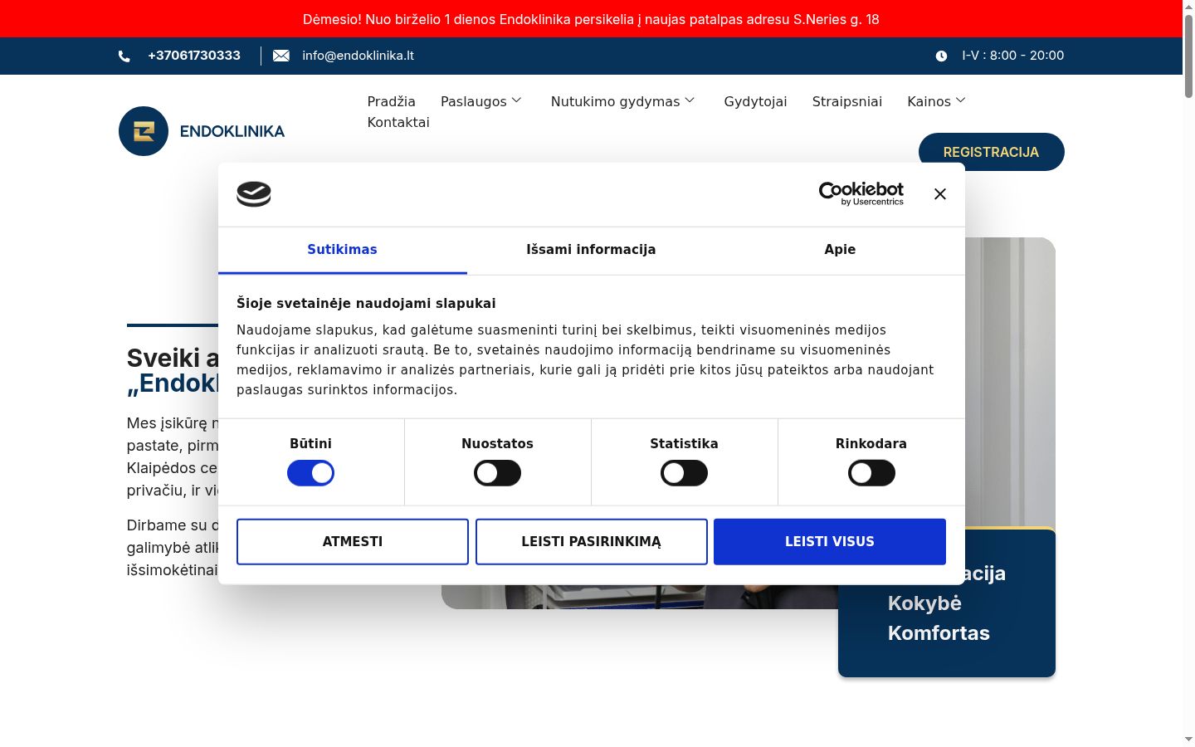Click the Cookiebot logo in the dialog

pyautogui.click(x=861, y=193)
